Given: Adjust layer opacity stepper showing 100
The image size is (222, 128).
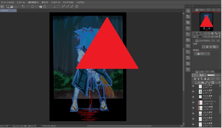Looking at the screenshot, I should pyautogui.click(x=220, y=75).
